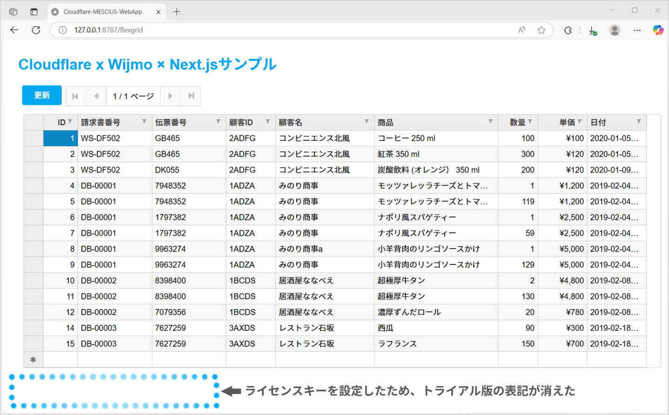The width and height of the screenshot is (669, 415).
Task: Open the filter for the 数量 column
Action: point(530,122)
